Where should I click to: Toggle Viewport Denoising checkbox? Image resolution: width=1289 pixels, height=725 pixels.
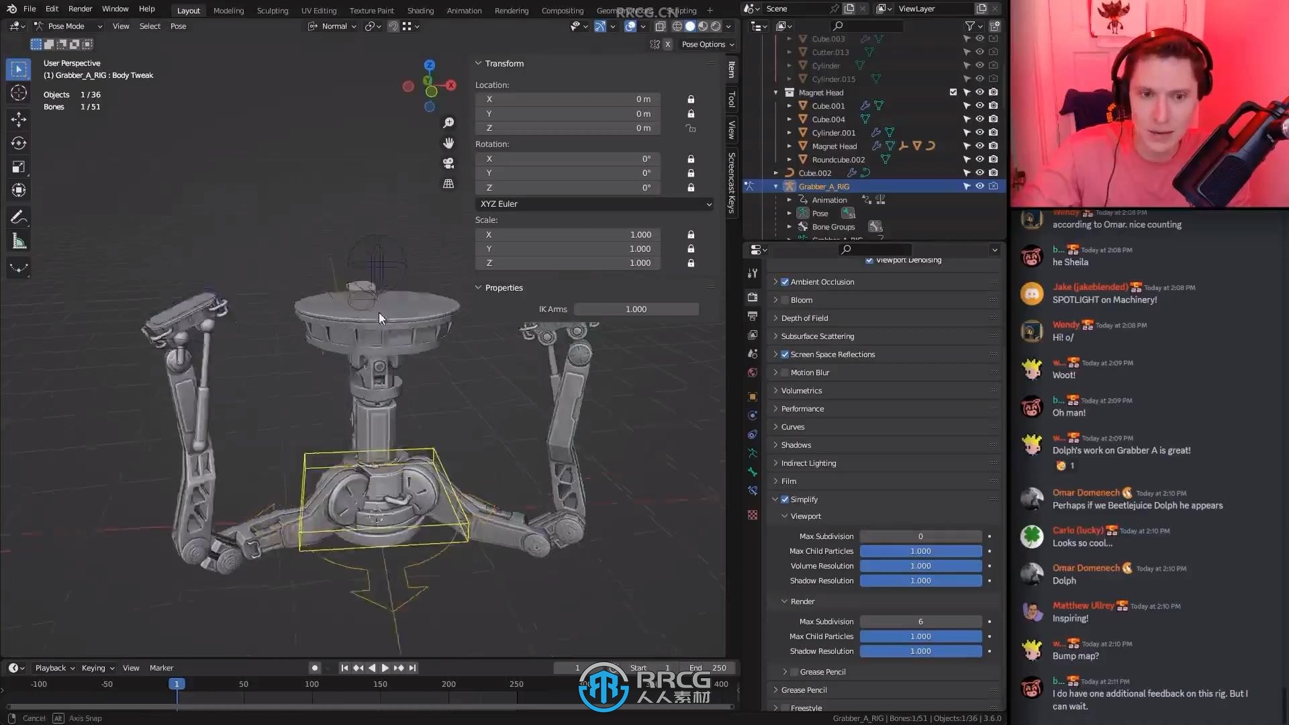pos(869,260)
